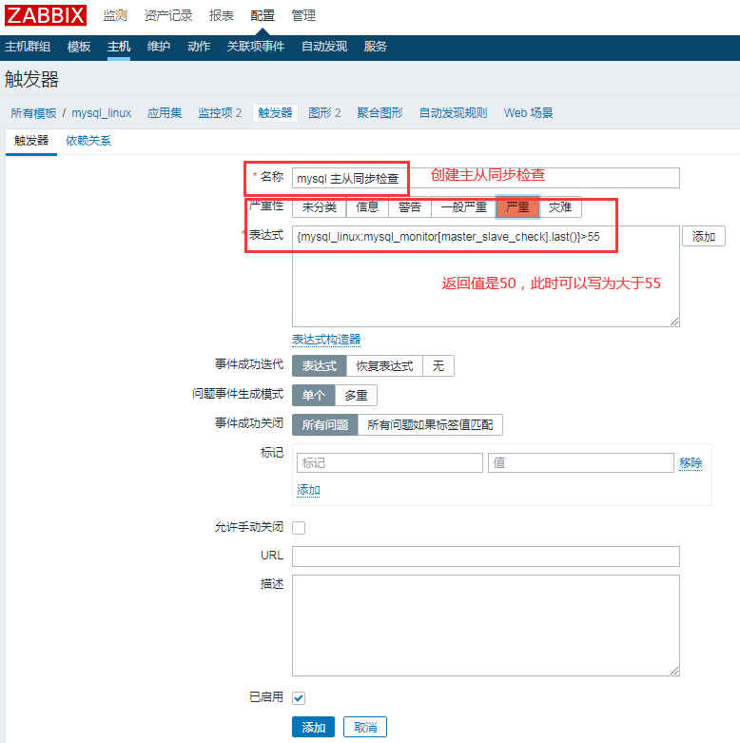The image size is (740, 743).
Task: Set 问题事件生成模式 to 多重
Action: point(356,395)
